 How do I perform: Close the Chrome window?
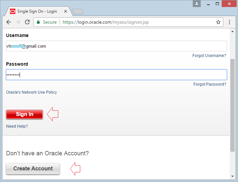[229, 4]
